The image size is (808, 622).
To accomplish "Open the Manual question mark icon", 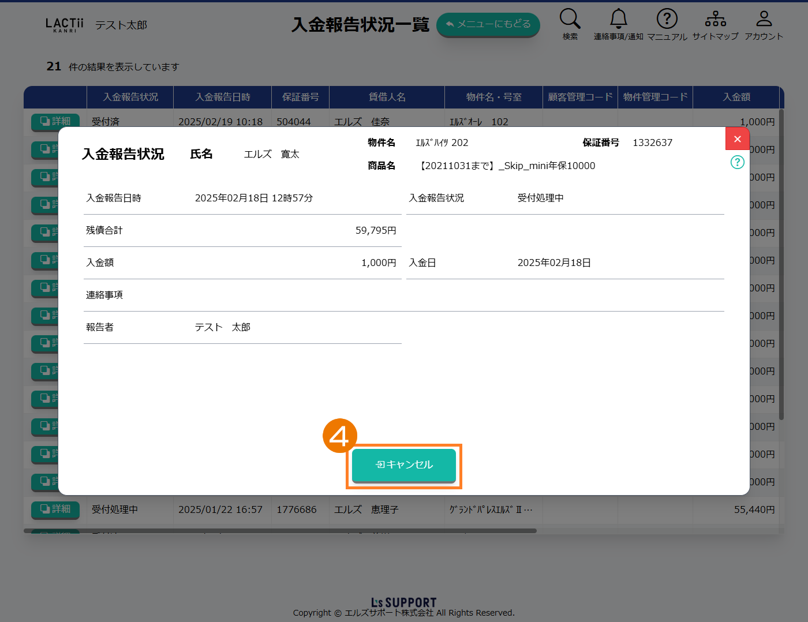I will coord(667,19).
